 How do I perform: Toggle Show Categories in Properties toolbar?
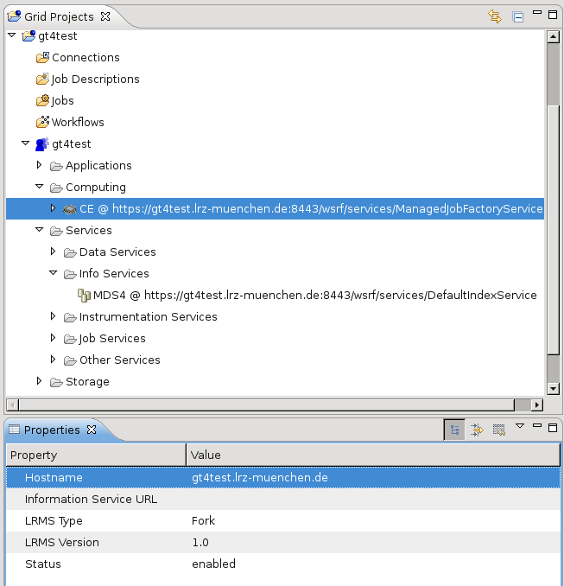pyautogui.click(x=454, y=430)
